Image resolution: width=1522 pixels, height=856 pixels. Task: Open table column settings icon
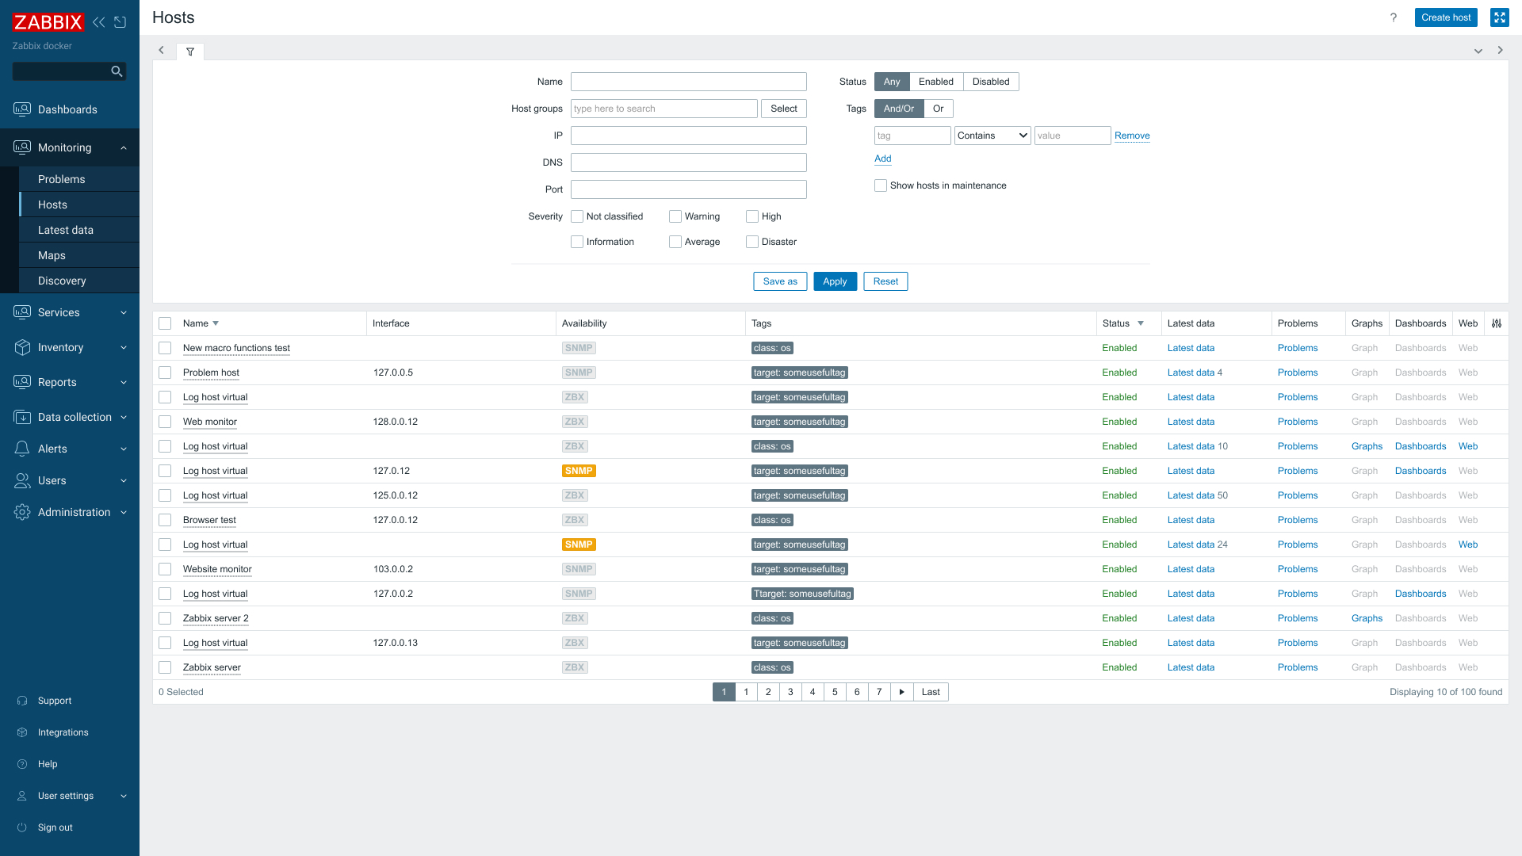coord(1497,323)
